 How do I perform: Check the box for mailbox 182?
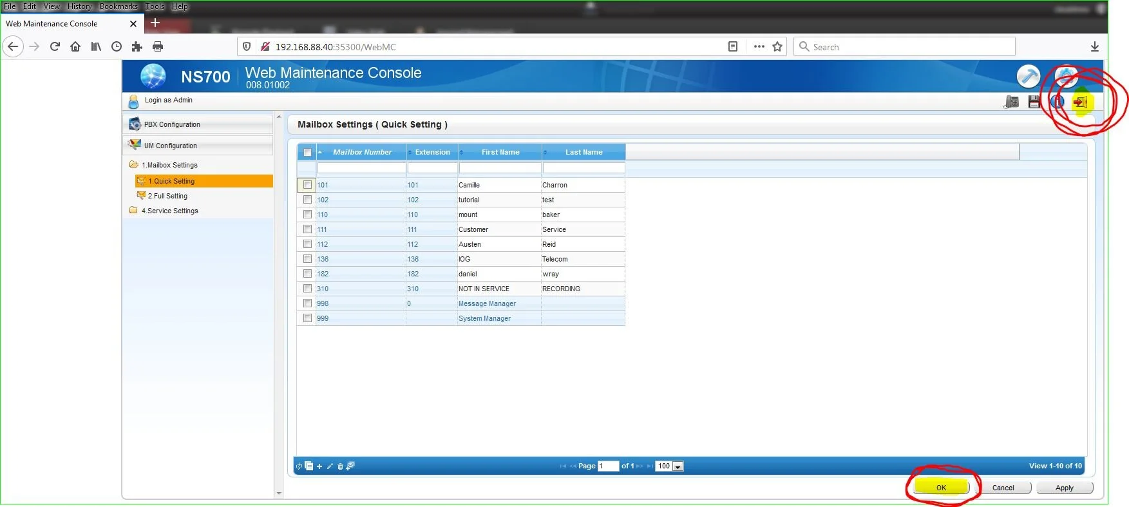click(x=307, y=274)
